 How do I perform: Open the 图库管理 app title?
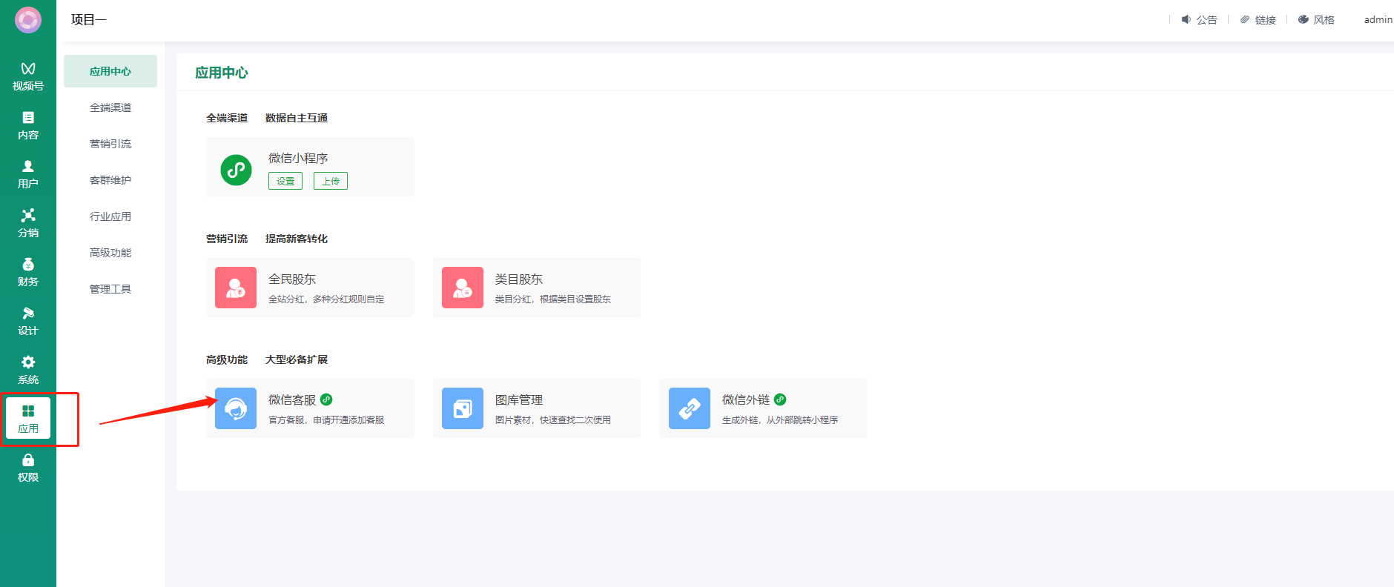[519, 400]
